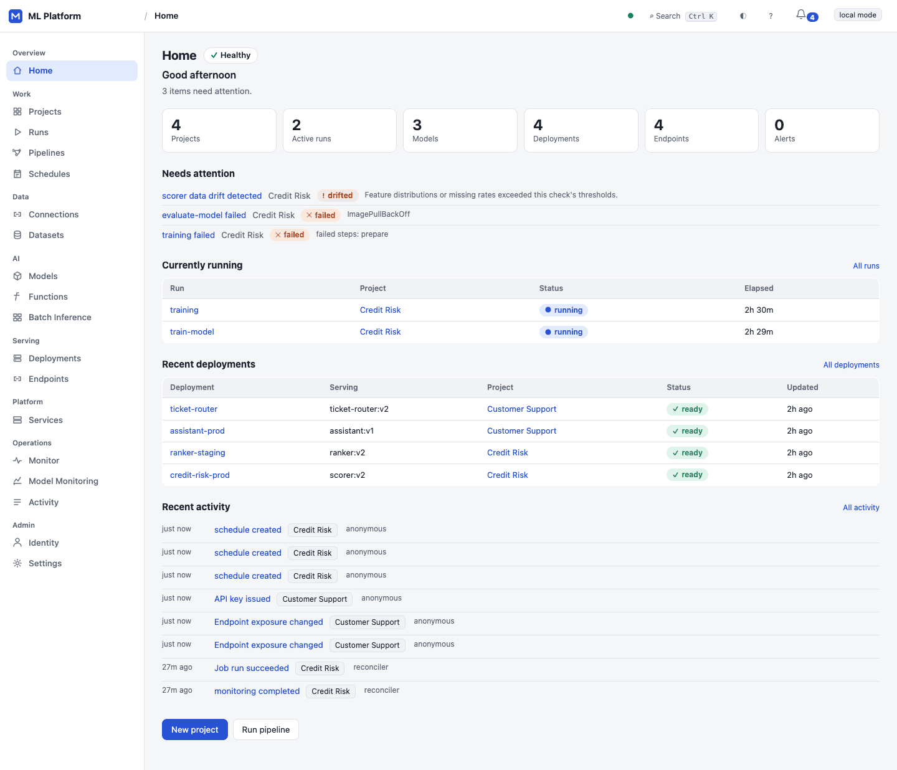Open the Job run succeeded activity link
The image size is (897, 770).
252,668
